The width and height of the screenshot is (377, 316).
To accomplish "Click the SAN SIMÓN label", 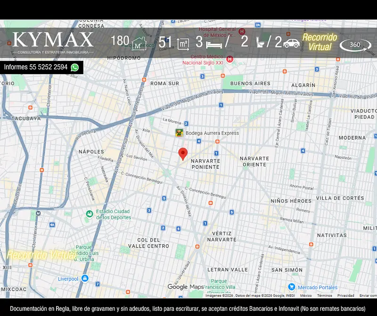I will [x=287, y=270].
